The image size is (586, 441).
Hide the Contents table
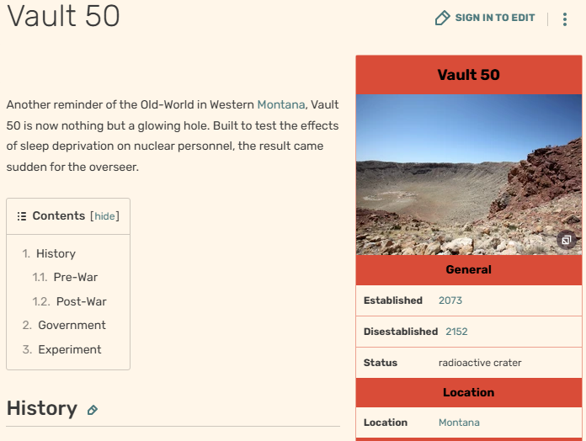(x=104, y=216)
